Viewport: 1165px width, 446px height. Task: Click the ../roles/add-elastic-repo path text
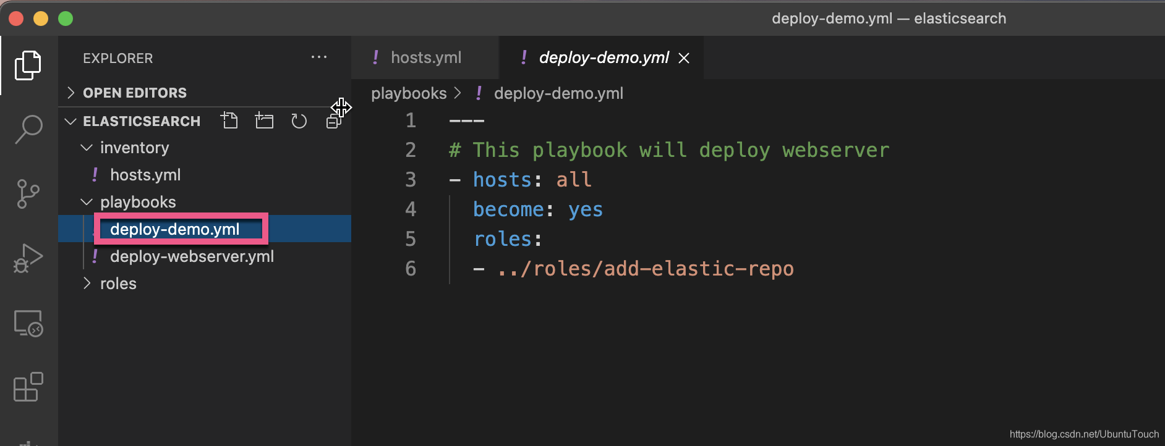click(x=646, y=269)
